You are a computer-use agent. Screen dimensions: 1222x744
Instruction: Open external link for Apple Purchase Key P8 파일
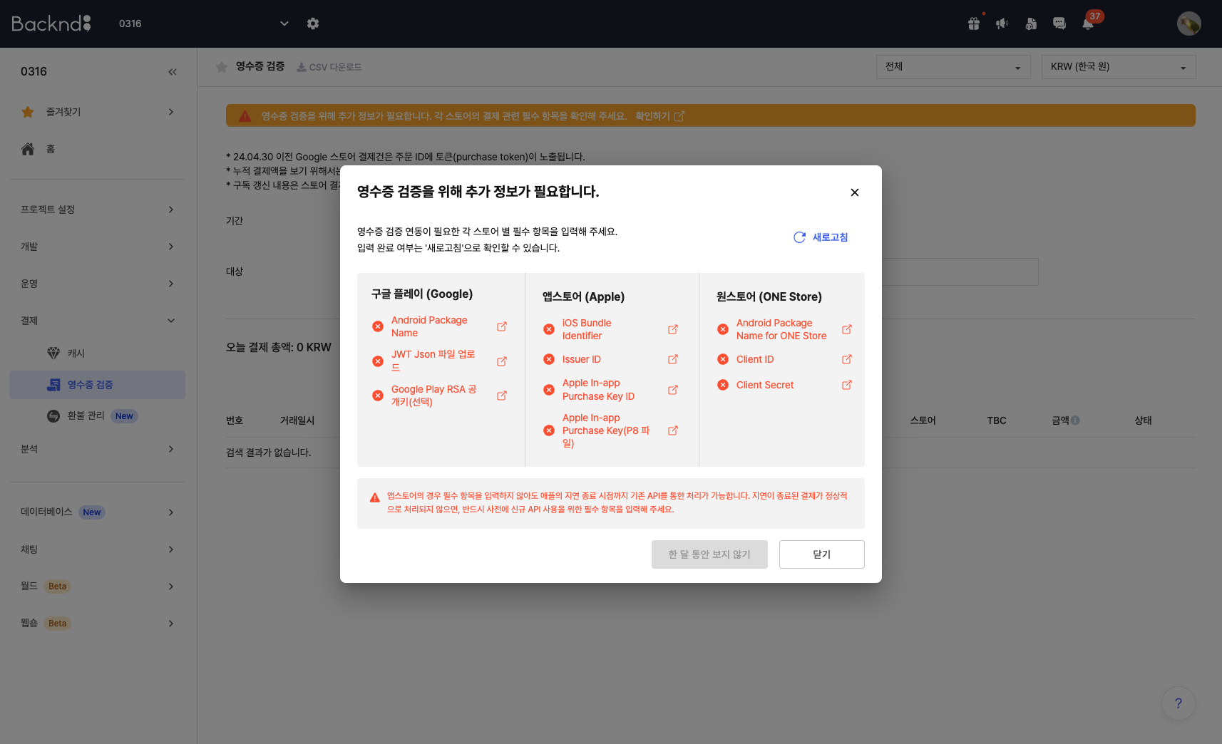(673, 430)
